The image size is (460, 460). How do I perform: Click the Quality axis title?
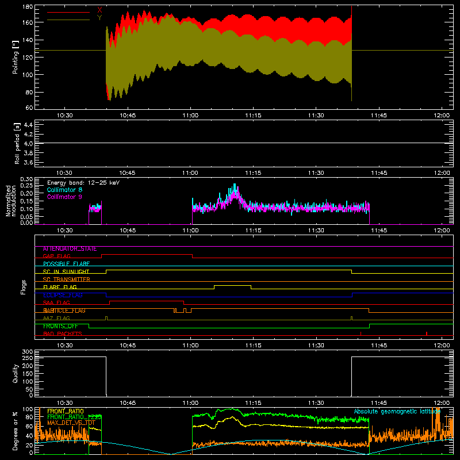pos(16,373)
